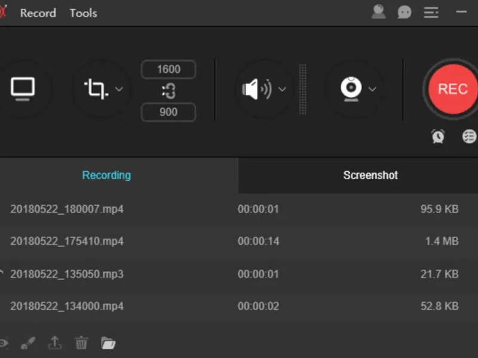Open the audio source dropdown arrow

[282, 89]
